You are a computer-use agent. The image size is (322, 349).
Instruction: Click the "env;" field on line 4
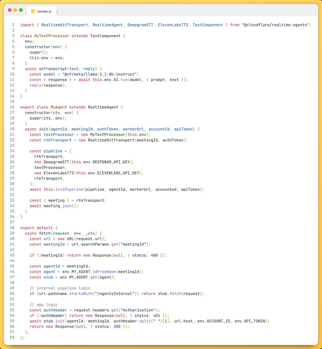click(x=30, y=42)
